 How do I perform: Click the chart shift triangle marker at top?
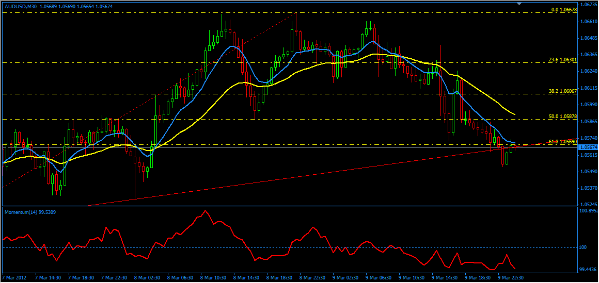[x=521, y=4]
